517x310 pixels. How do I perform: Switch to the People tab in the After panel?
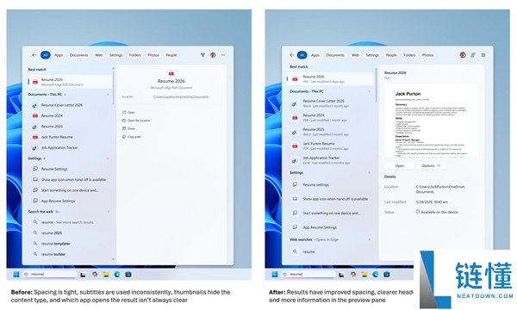[391, 55]
